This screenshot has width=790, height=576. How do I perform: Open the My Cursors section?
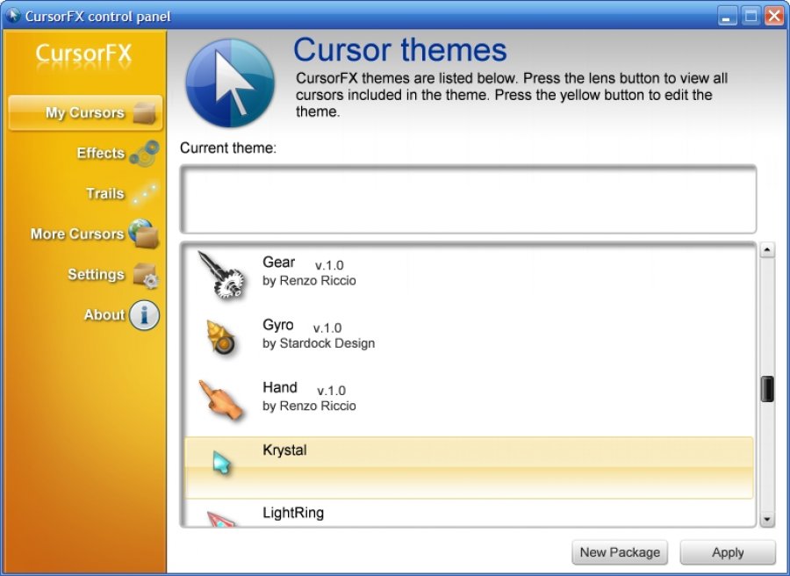pos(85,113)
